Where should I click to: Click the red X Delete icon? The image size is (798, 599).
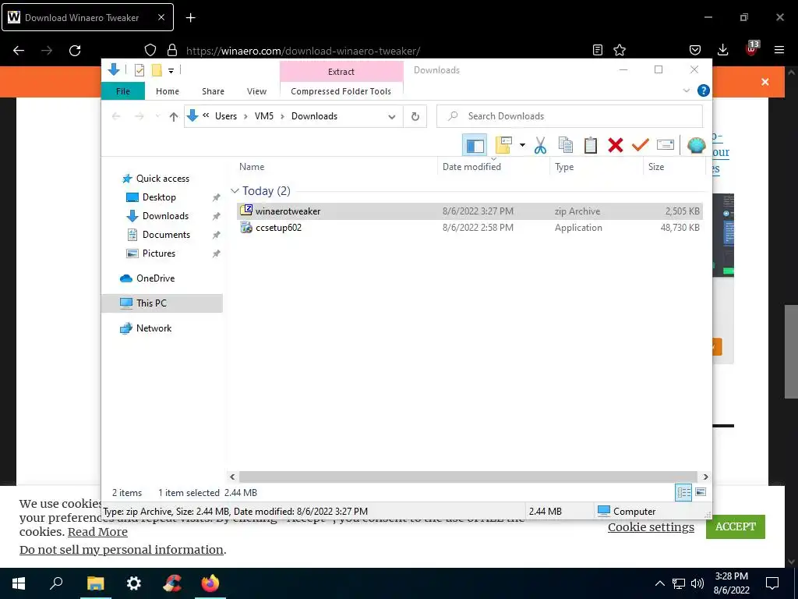click(x=616, y=145)
